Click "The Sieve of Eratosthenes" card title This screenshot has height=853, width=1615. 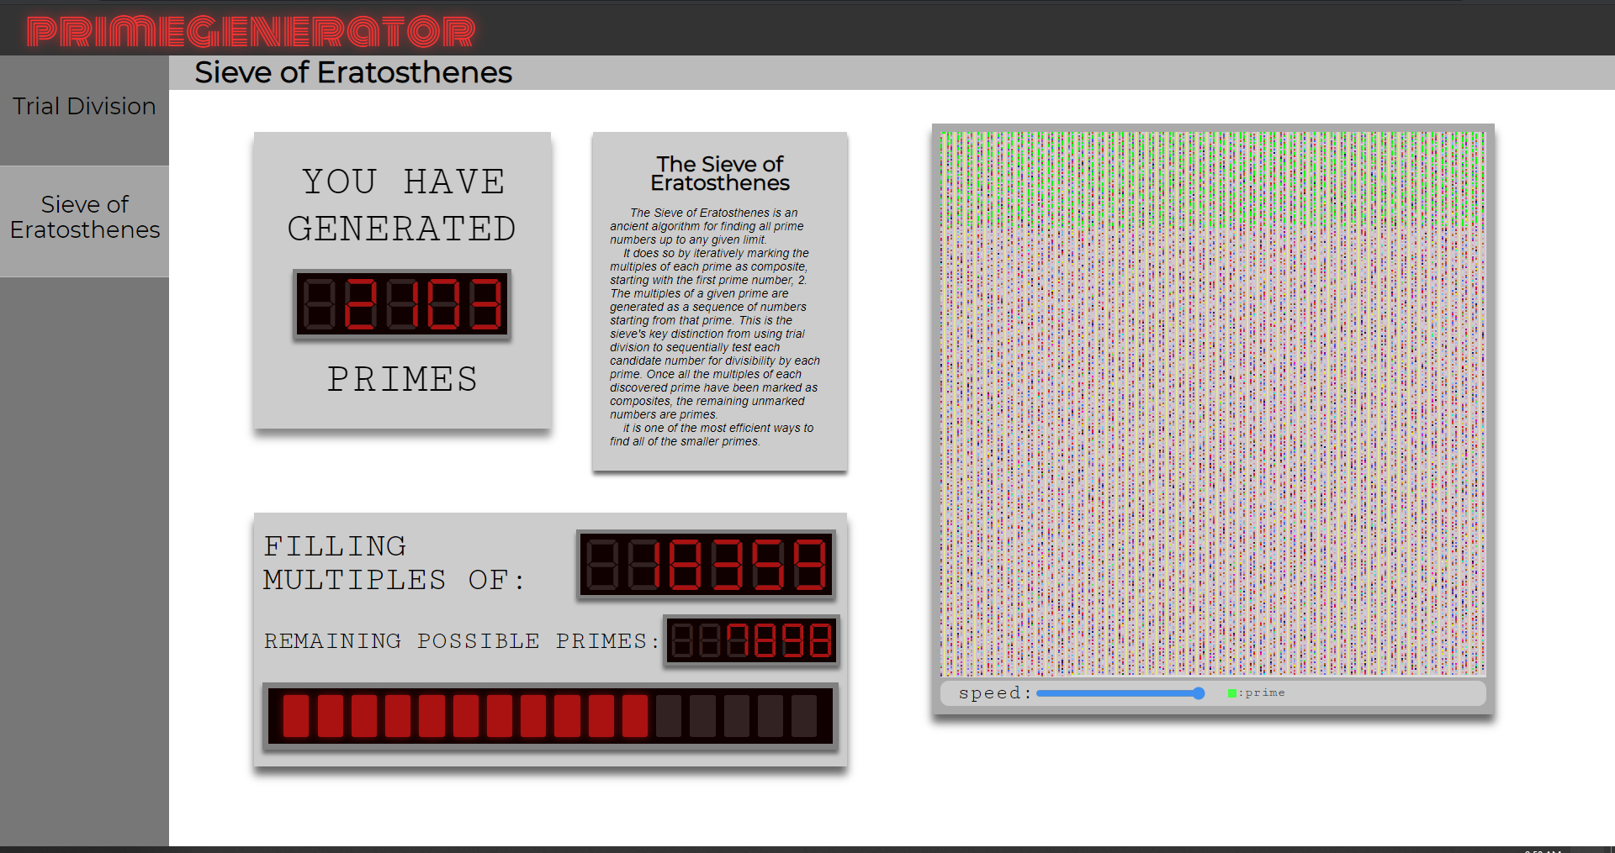pyautogui.click(x=720, y=173)
